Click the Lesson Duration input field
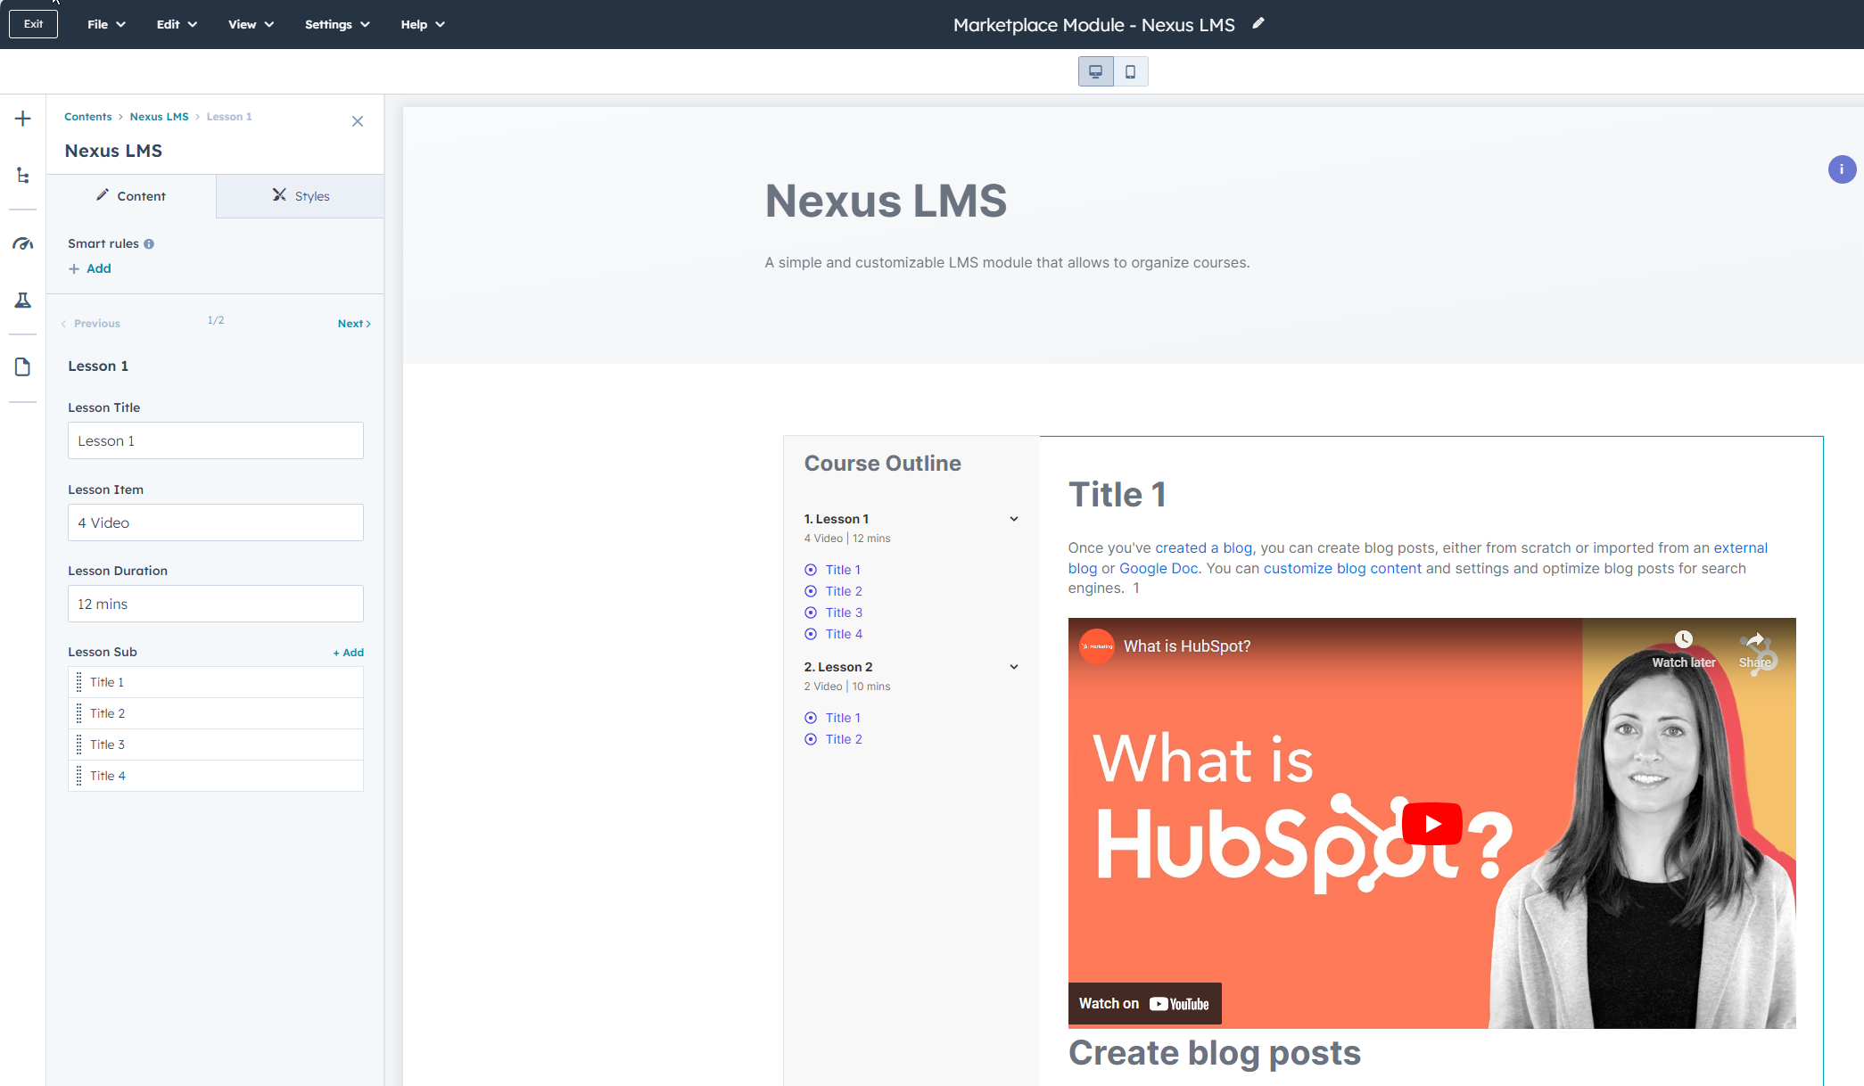 (x=216, y=604)
